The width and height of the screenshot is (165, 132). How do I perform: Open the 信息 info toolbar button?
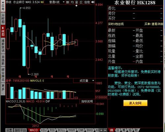point(87,2)
